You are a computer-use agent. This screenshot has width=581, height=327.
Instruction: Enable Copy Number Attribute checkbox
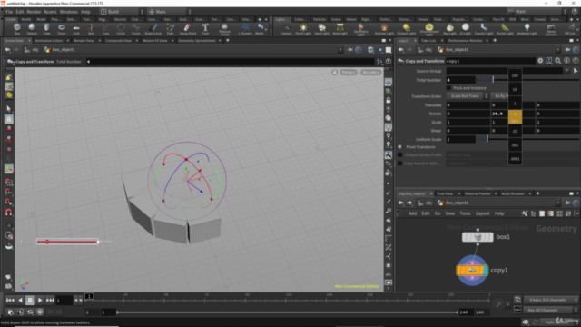point(399,163)
